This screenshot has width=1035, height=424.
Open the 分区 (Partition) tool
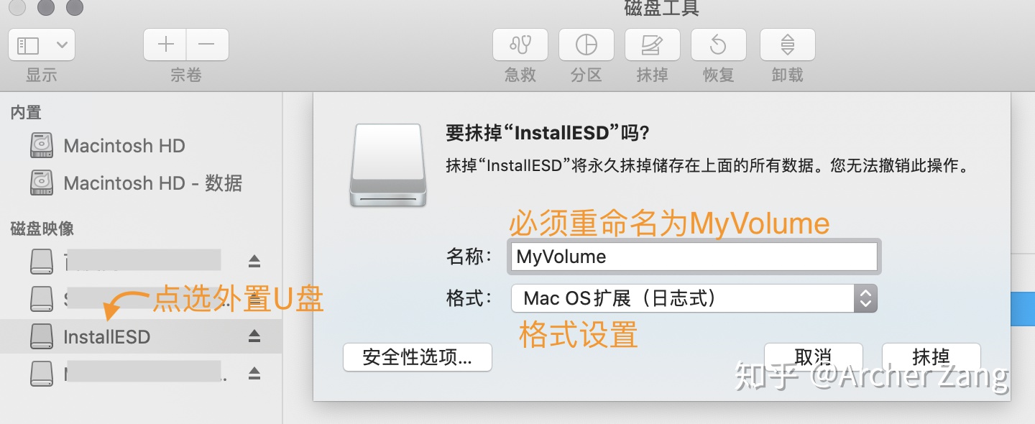click(586, 44)
